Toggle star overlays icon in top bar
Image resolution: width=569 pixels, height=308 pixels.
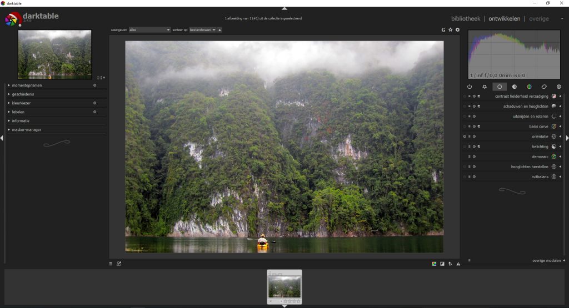tap(450, 30)
